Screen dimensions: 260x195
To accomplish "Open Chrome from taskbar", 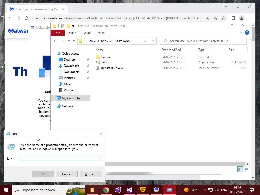I will [x=106, y=190].
